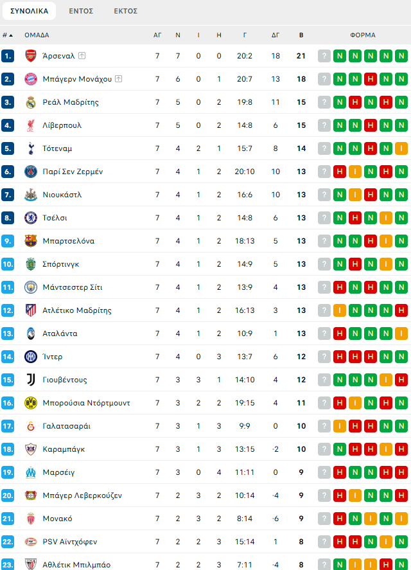This screenshot has height=570, width=411.
Task: Click the Barcelona team crest
Action: pos(31,241)
